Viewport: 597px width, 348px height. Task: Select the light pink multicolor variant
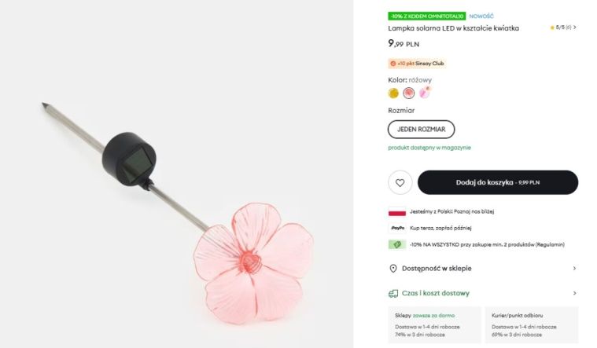425,93
